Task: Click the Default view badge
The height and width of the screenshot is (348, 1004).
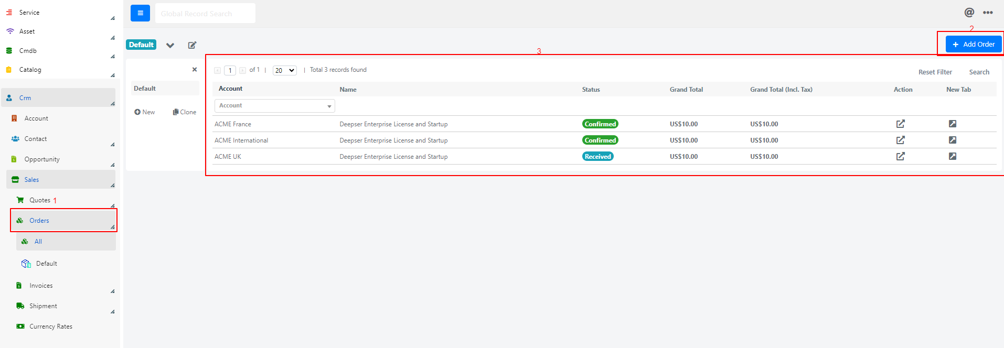Action: pyautogui.click(x=141, y=45)
